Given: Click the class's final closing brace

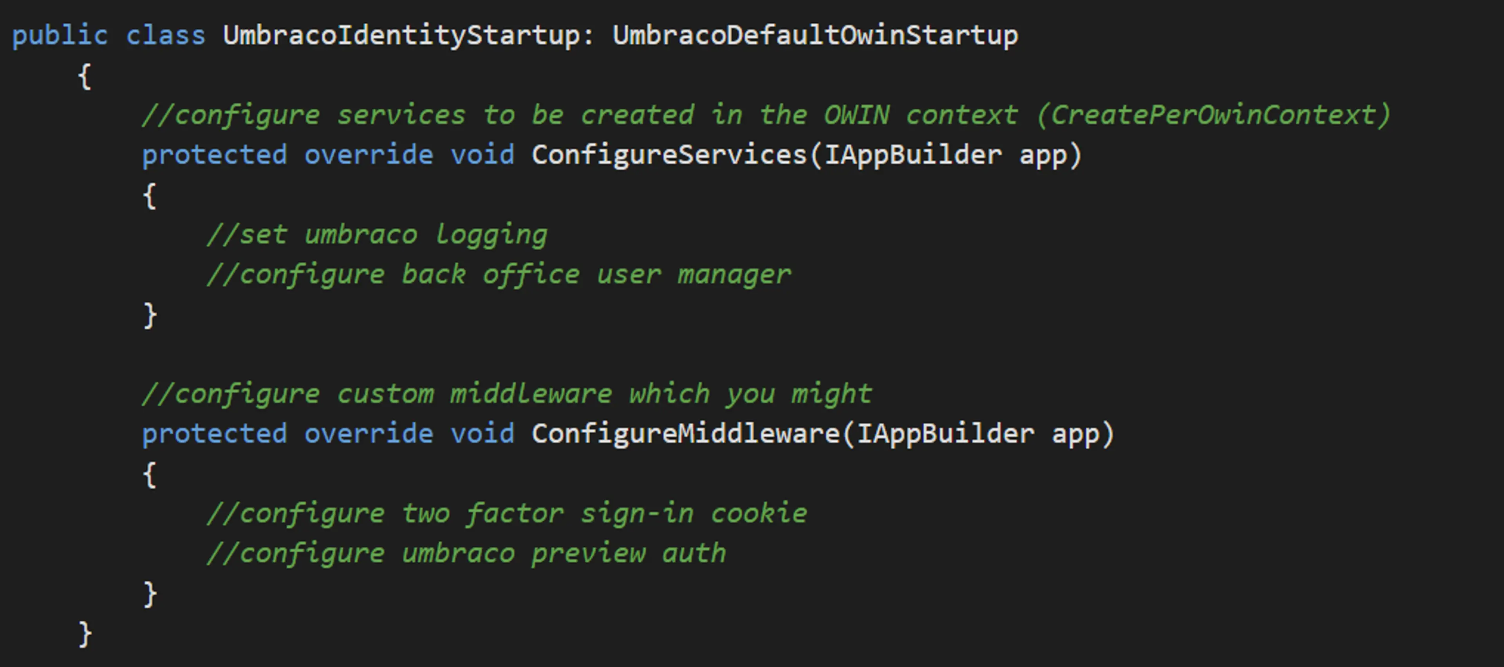Looking at the screenshot, I should [x=85, y=634].
